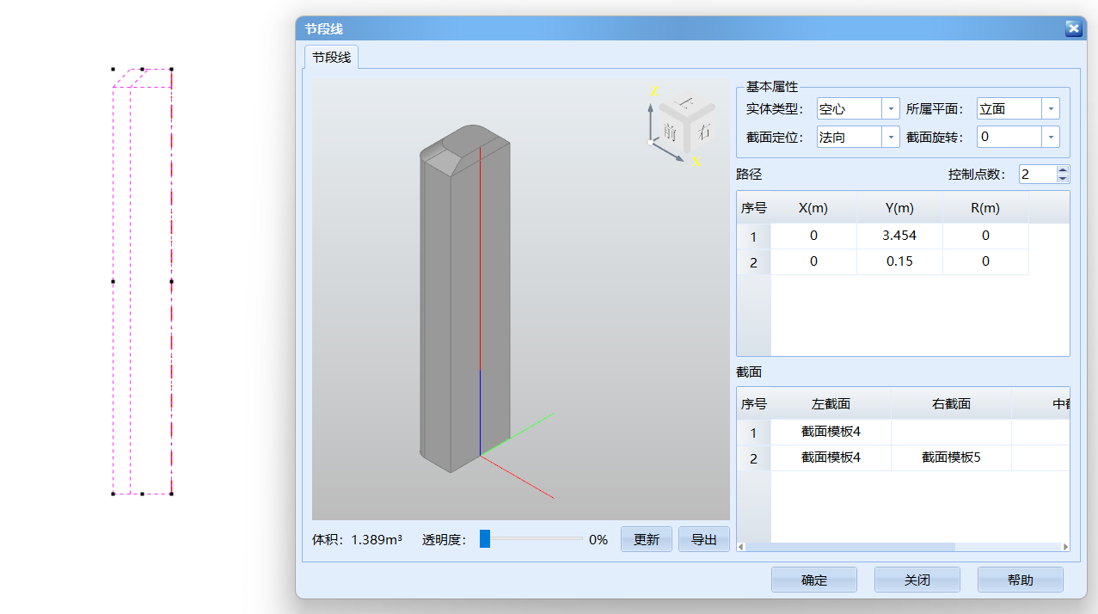Click the 右 face of the view cube
This screenshot has width=1098, height=614.
(704, 132)
